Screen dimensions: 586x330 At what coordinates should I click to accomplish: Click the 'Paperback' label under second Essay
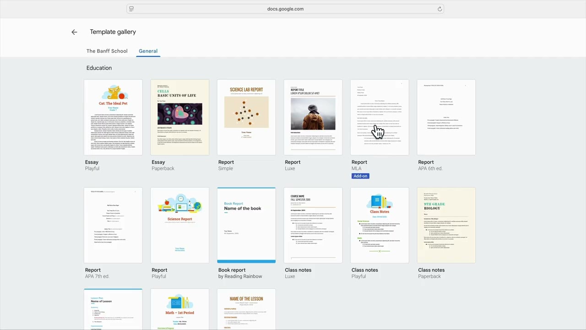163,169
